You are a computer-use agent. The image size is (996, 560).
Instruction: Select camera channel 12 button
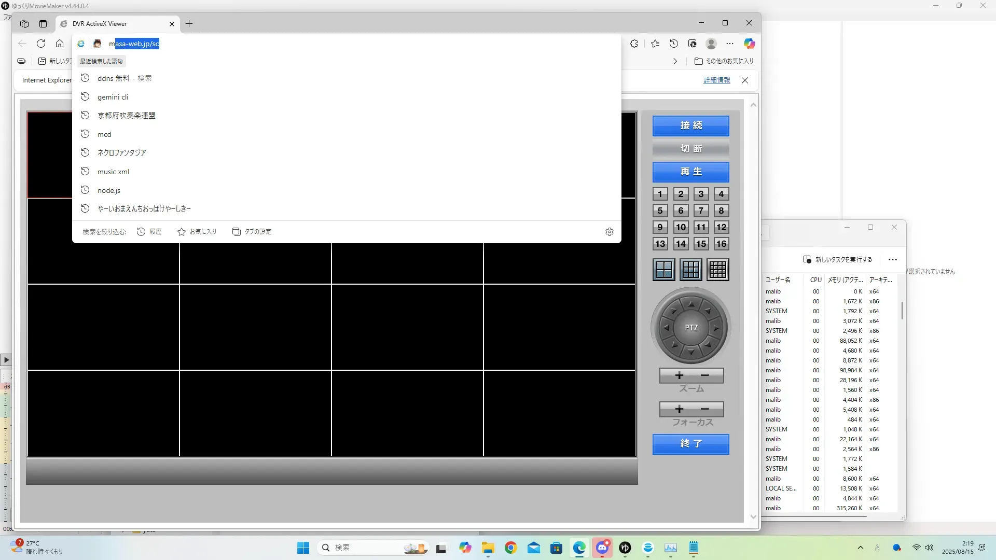click(721, 227)
